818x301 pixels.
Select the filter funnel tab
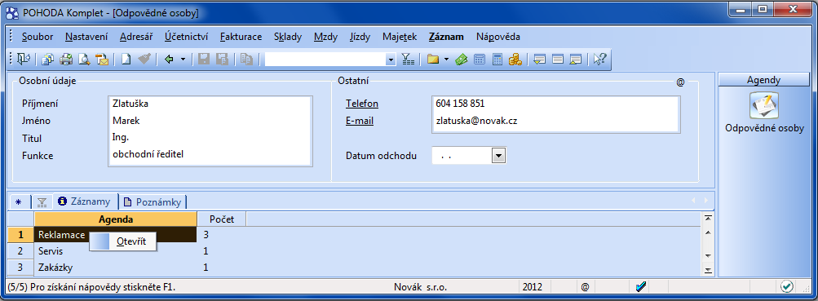42,201
